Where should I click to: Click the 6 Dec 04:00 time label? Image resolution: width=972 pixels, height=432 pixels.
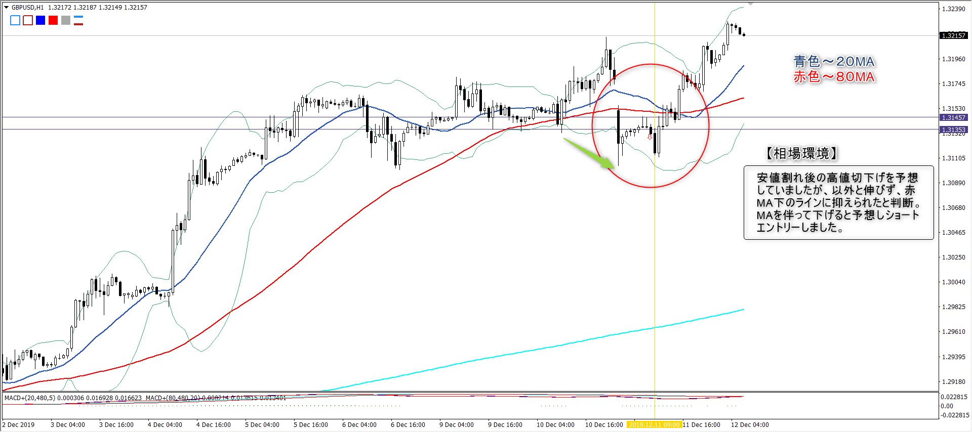point(359,425)
